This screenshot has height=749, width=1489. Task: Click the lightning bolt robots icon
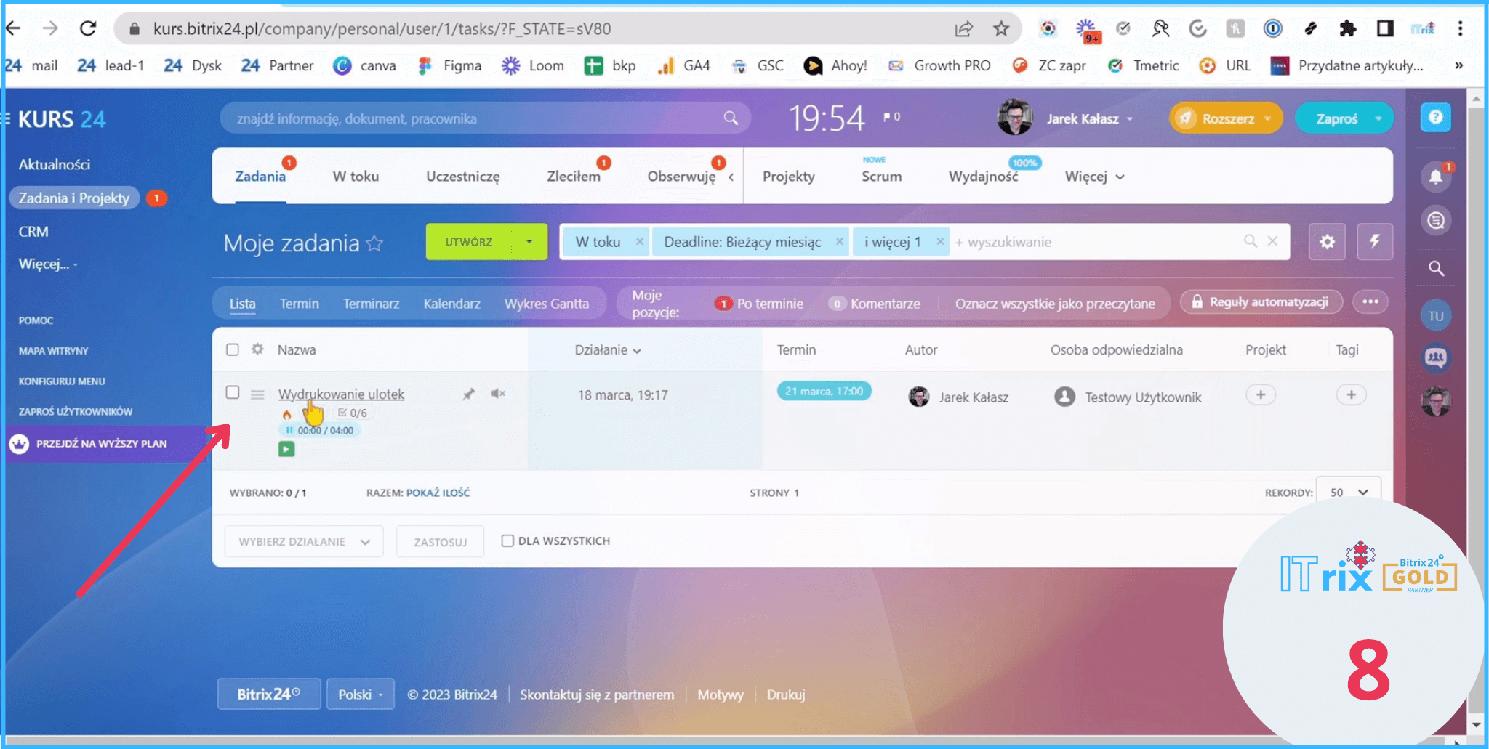click(1375, 242)
